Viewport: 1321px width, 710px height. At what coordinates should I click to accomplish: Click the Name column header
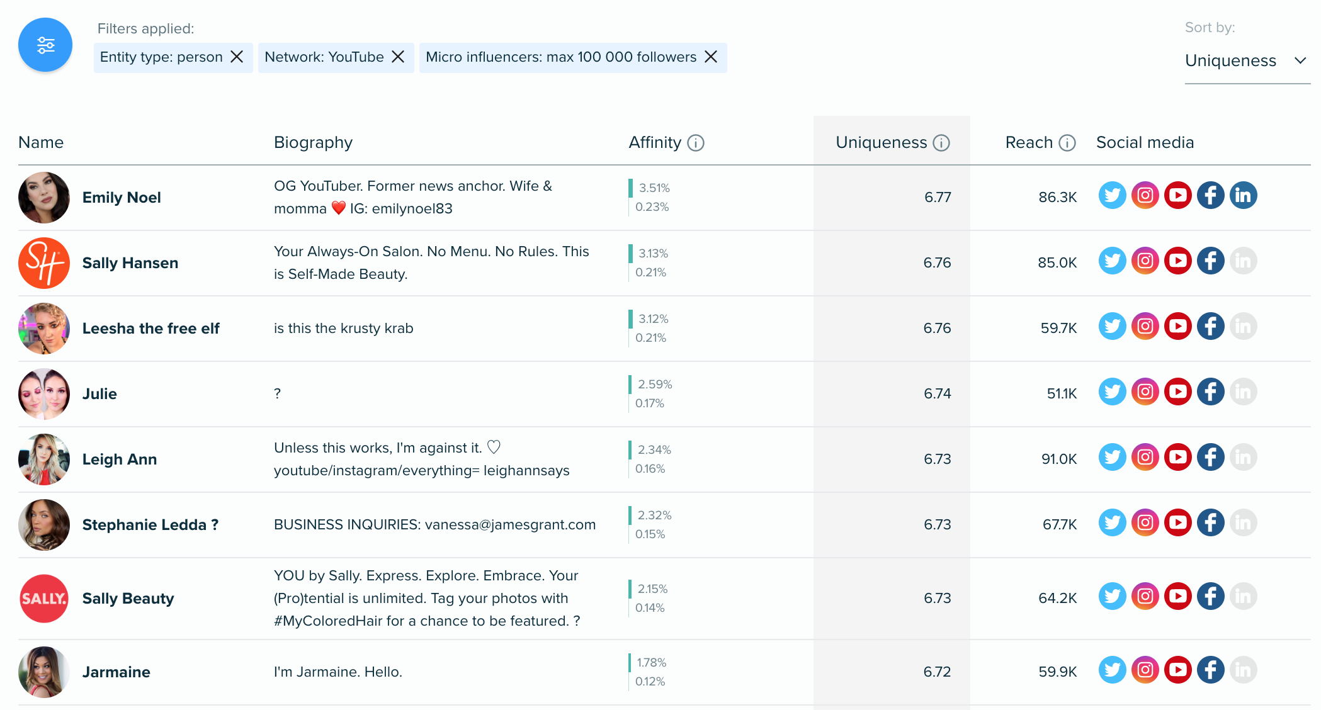pos(41,143)
